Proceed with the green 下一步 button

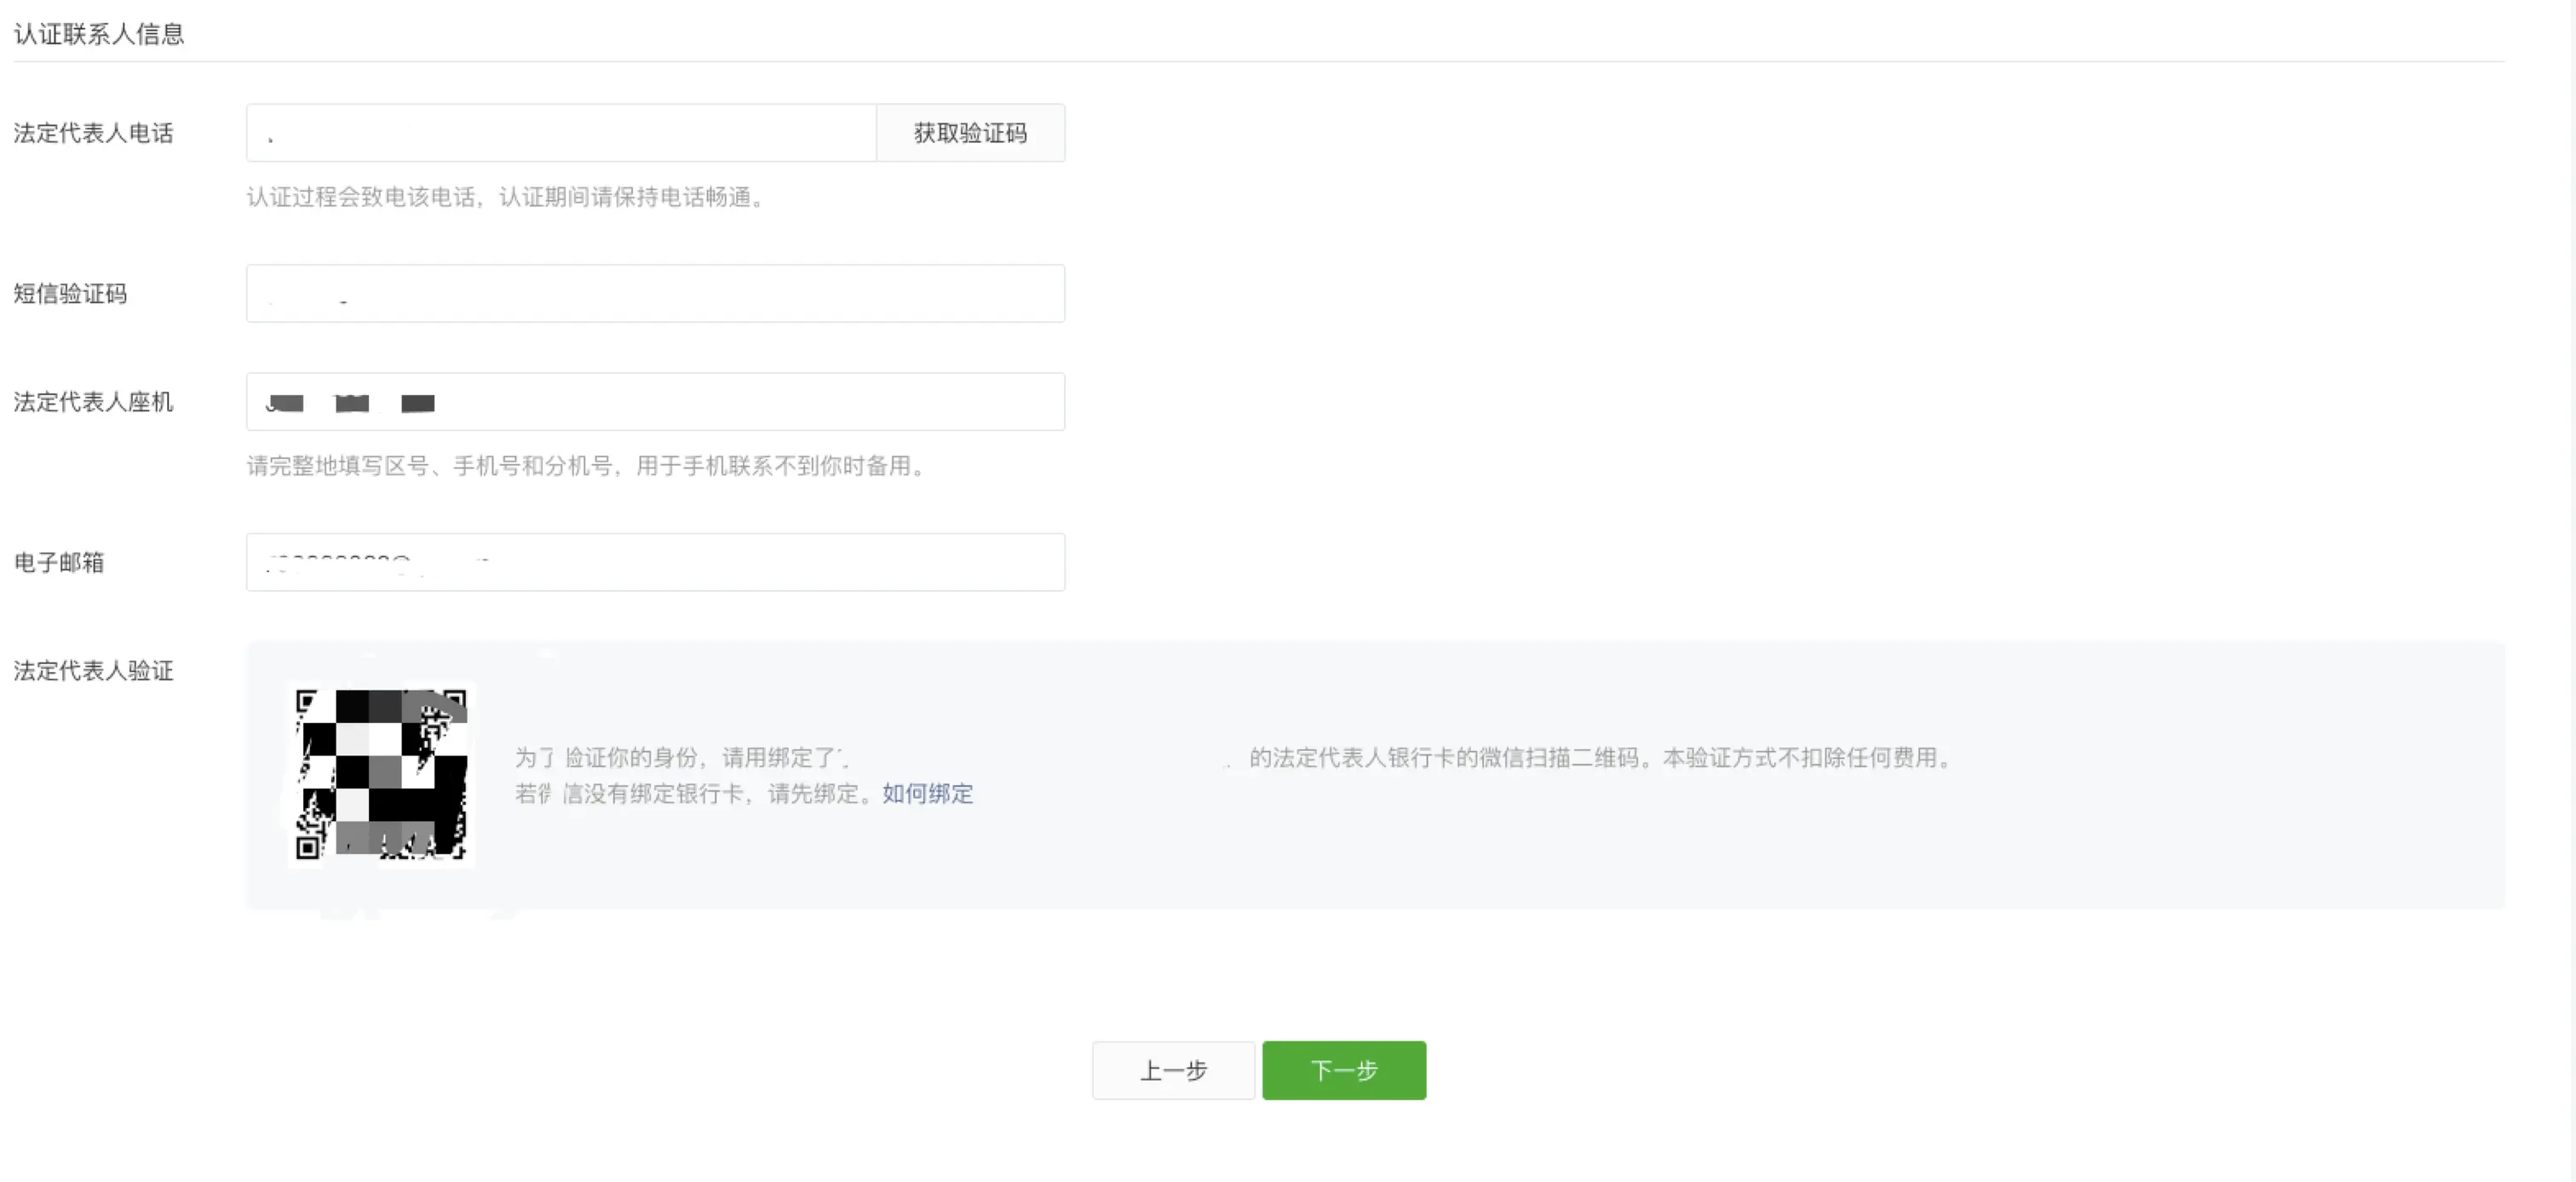1343,1070
